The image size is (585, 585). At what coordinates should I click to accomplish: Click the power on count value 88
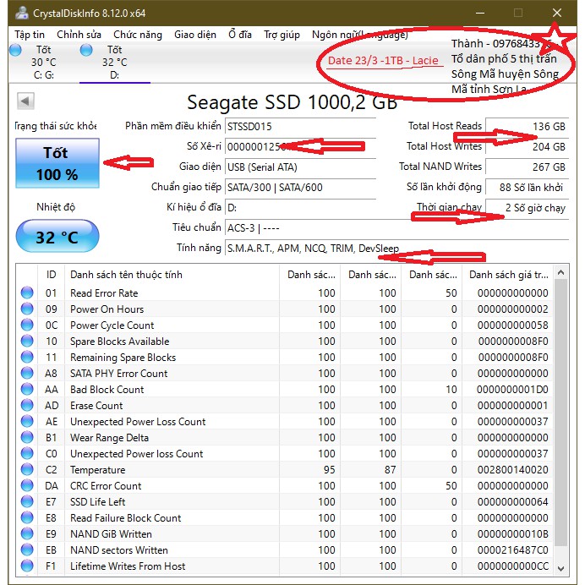point(527,188)
